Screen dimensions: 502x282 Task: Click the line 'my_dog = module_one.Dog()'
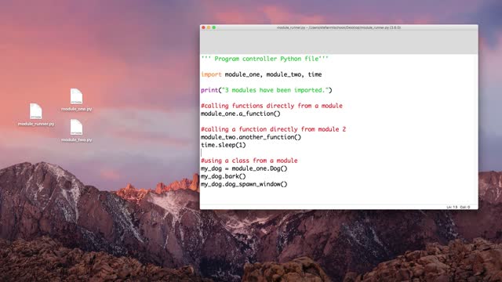244,168
